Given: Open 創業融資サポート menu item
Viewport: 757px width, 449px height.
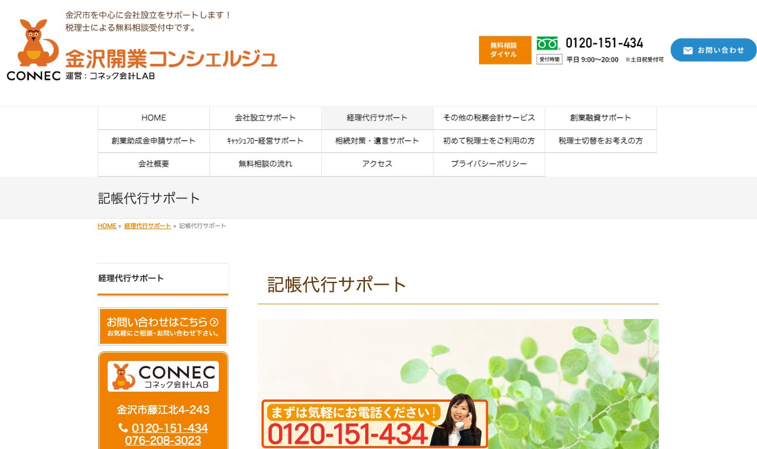Looking at the screenshot, I should [x=601, y=118].
